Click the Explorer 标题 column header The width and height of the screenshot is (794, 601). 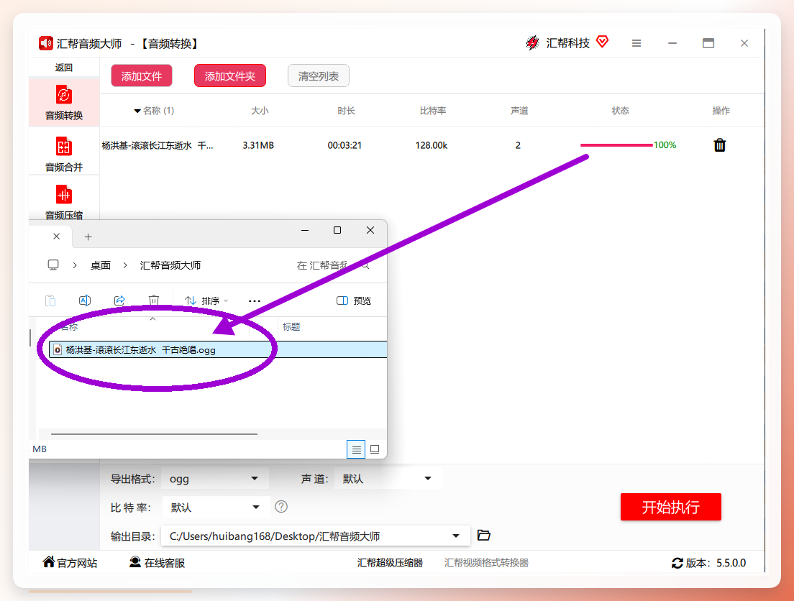pos(291,327)
